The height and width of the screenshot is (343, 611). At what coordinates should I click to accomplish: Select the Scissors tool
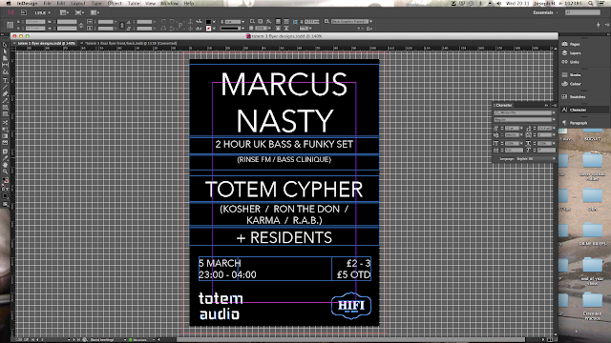[5, 123]
